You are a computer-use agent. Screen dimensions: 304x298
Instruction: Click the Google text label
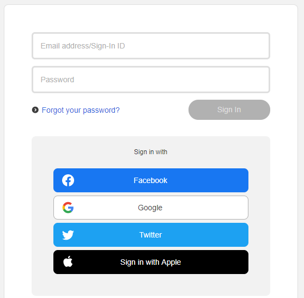pyautogui.click(x=150, y=208)
